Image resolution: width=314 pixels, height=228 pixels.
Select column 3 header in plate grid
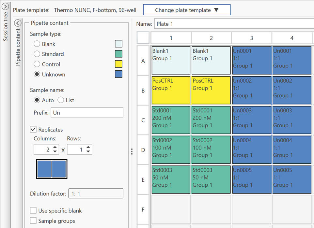pyautogui.click(x=251, y=38)
